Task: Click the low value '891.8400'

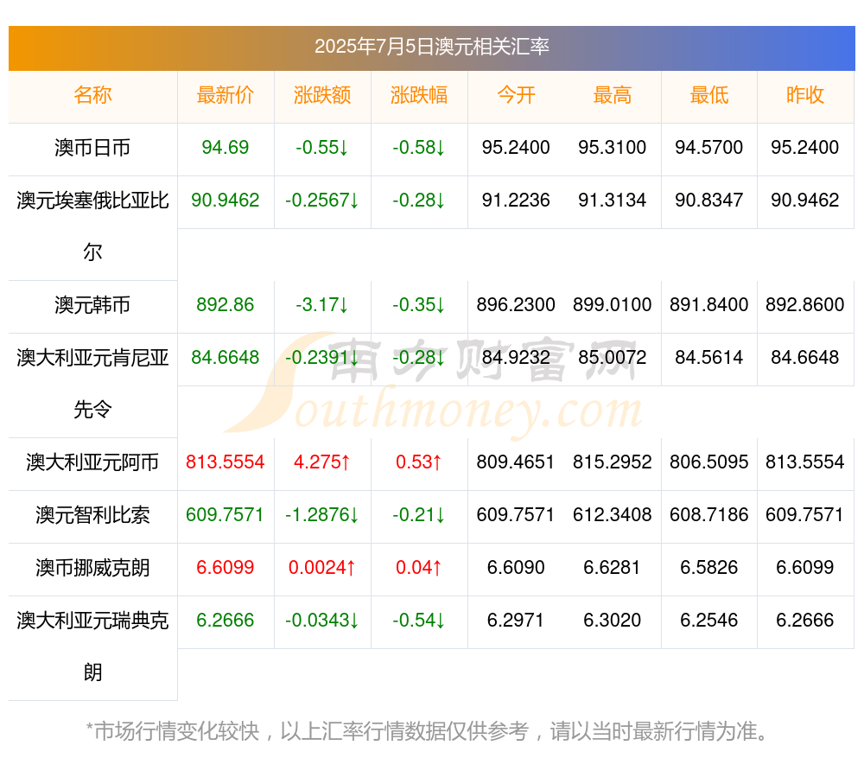Action: click(x=709, y=305)
